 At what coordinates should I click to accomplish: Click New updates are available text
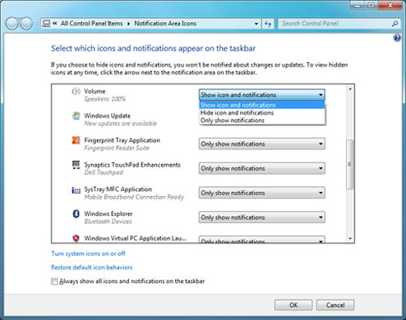pyautogui.click(x=121, y=123)
